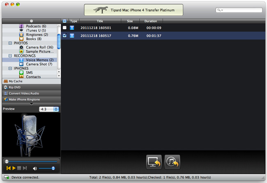Sort the list by Type column
267x183 pixels.
point(74,21)
